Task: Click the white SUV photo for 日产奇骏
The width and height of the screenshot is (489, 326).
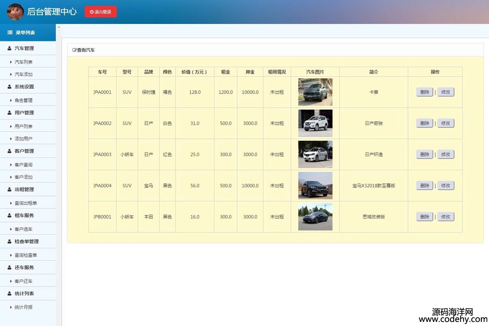Action: [315, 123]
